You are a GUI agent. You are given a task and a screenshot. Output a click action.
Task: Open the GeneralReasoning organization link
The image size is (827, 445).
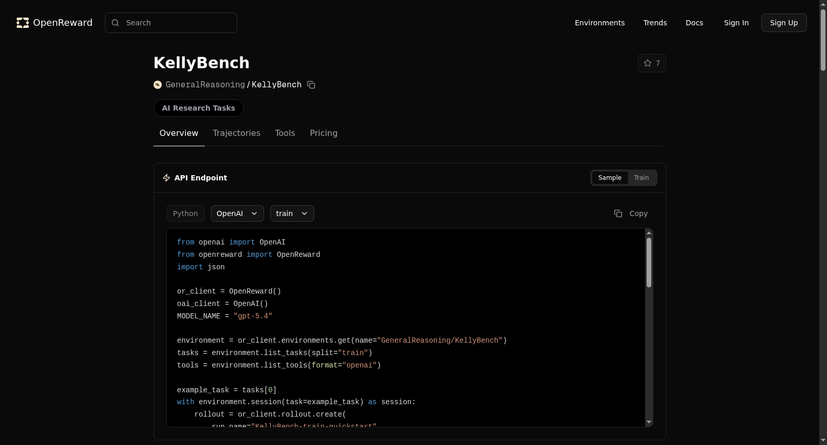(x=205, y=85)
